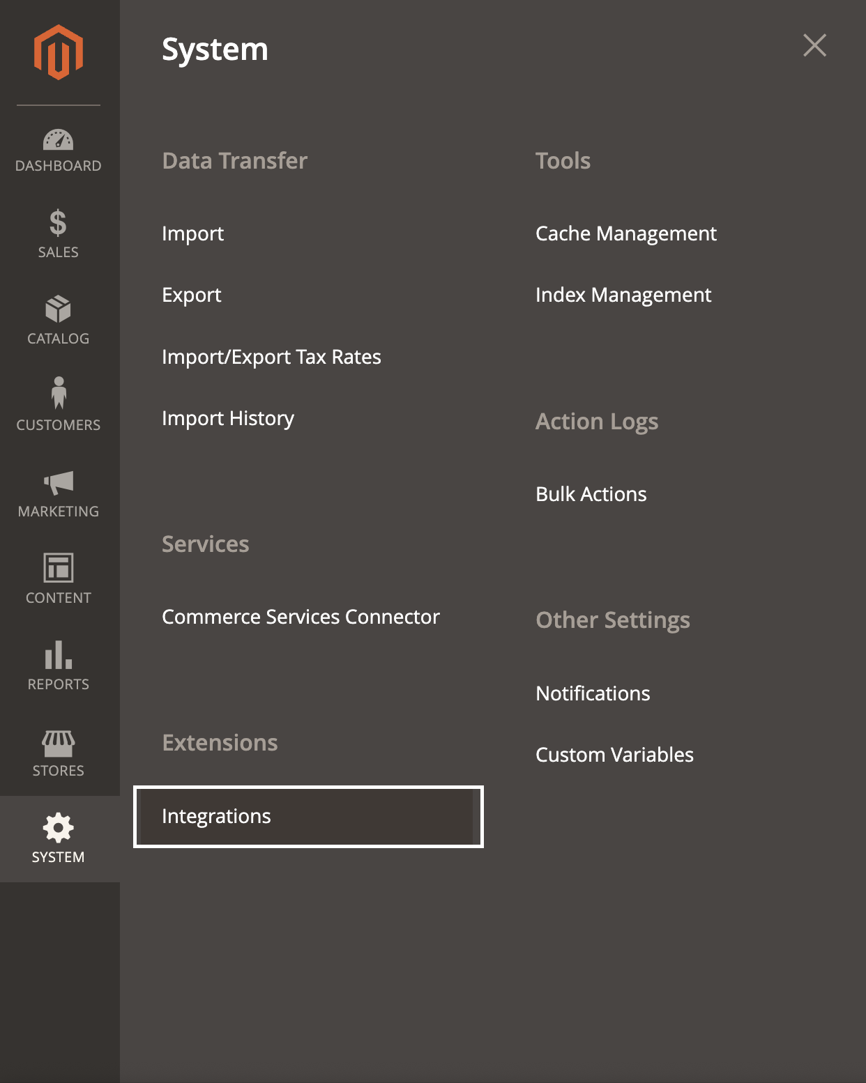
Task: Open Import/Export Tax Rates
Action: (271, 357)
